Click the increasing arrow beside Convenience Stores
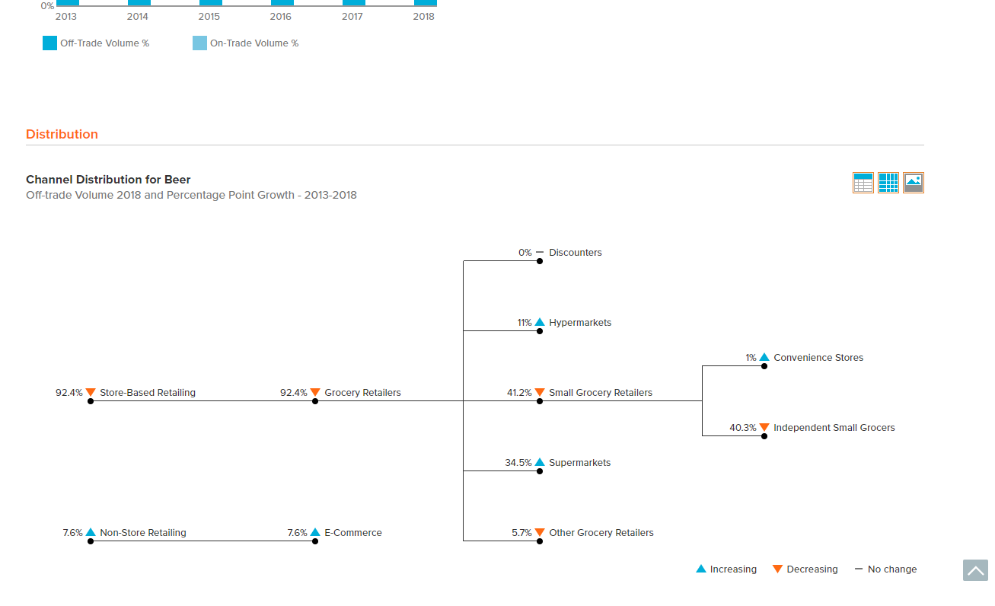 pyautogui.click(x=764, y=357)
